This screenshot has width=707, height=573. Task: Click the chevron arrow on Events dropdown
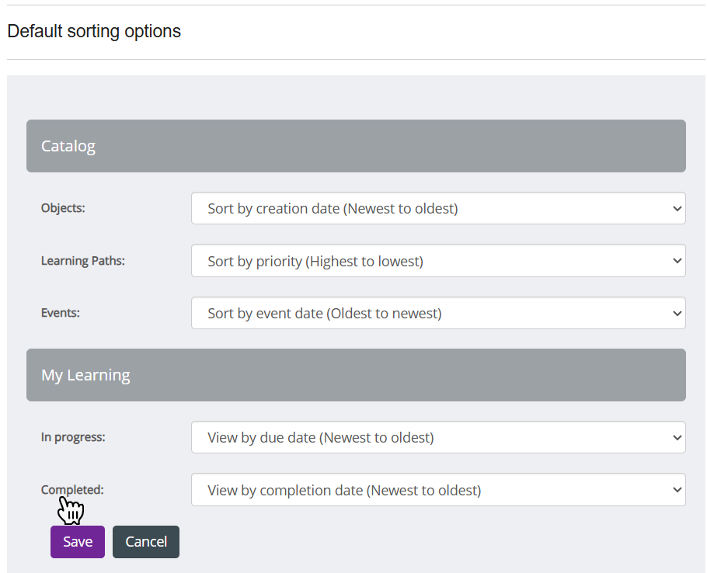tap(677, 313)
